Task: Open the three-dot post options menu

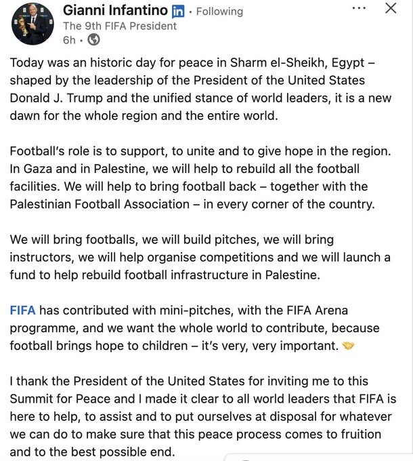Action: 359,8
